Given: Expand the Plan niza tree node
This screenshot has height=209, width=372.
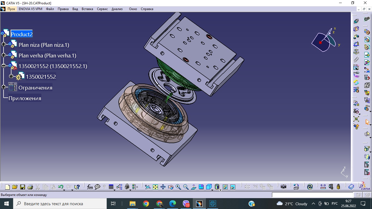Looking at the screenshot, I should (4, 44).
